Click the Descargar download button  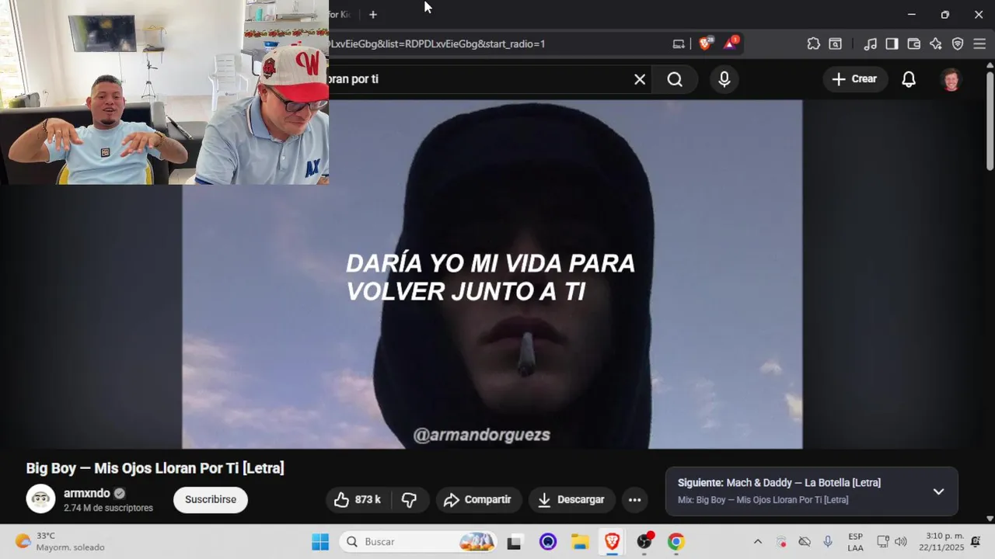(x=571, y=500)
